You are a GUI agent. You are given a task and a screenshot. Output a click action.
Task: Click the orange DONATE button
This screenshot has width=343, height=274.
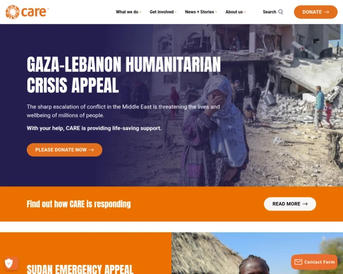316,12
